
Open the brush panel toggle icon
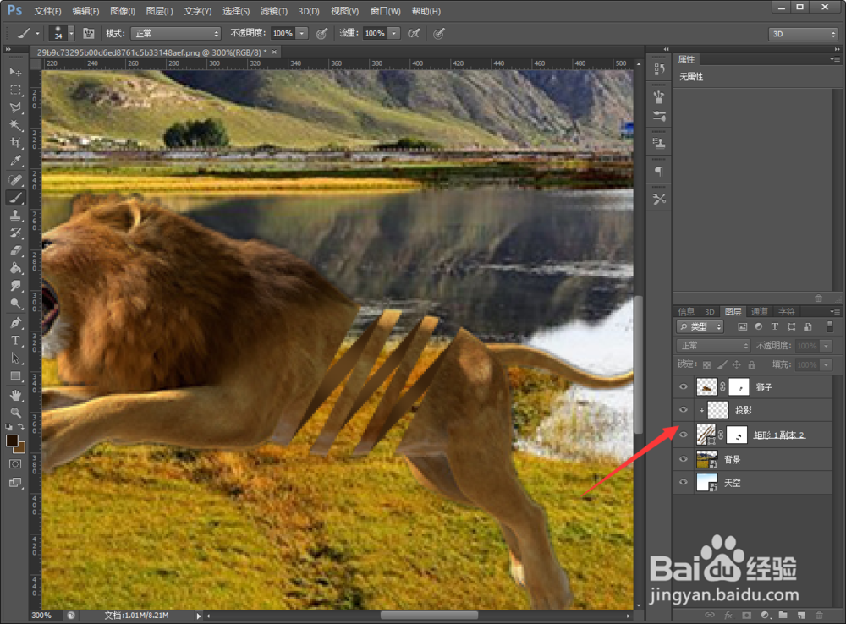coord(89,34)
